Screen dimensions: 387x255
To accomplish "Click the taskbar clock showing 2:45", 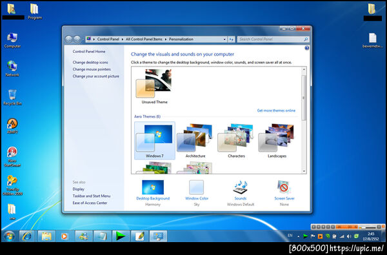I will pos(371,236).
